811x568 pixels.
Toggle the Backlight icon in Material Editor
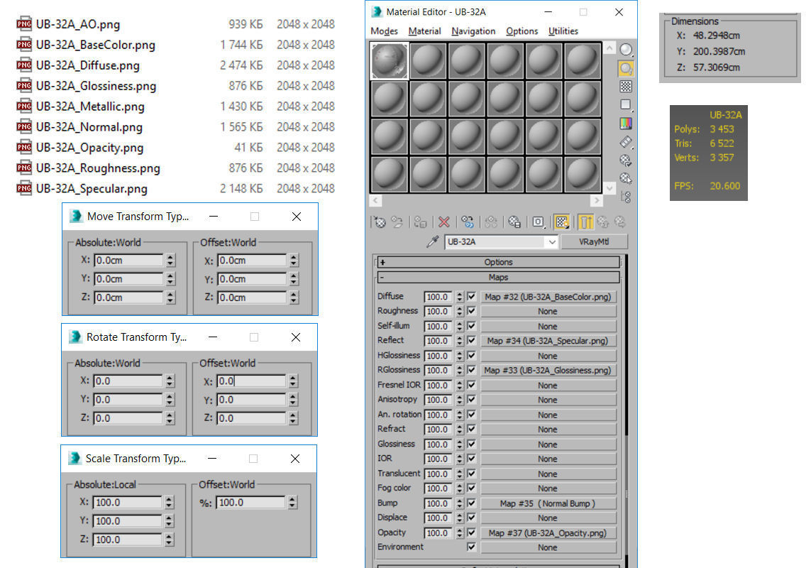click(626, 68)
